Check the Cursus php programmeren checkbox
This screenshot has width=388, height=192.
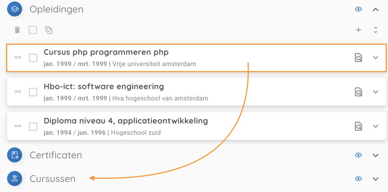coord(33,58)
